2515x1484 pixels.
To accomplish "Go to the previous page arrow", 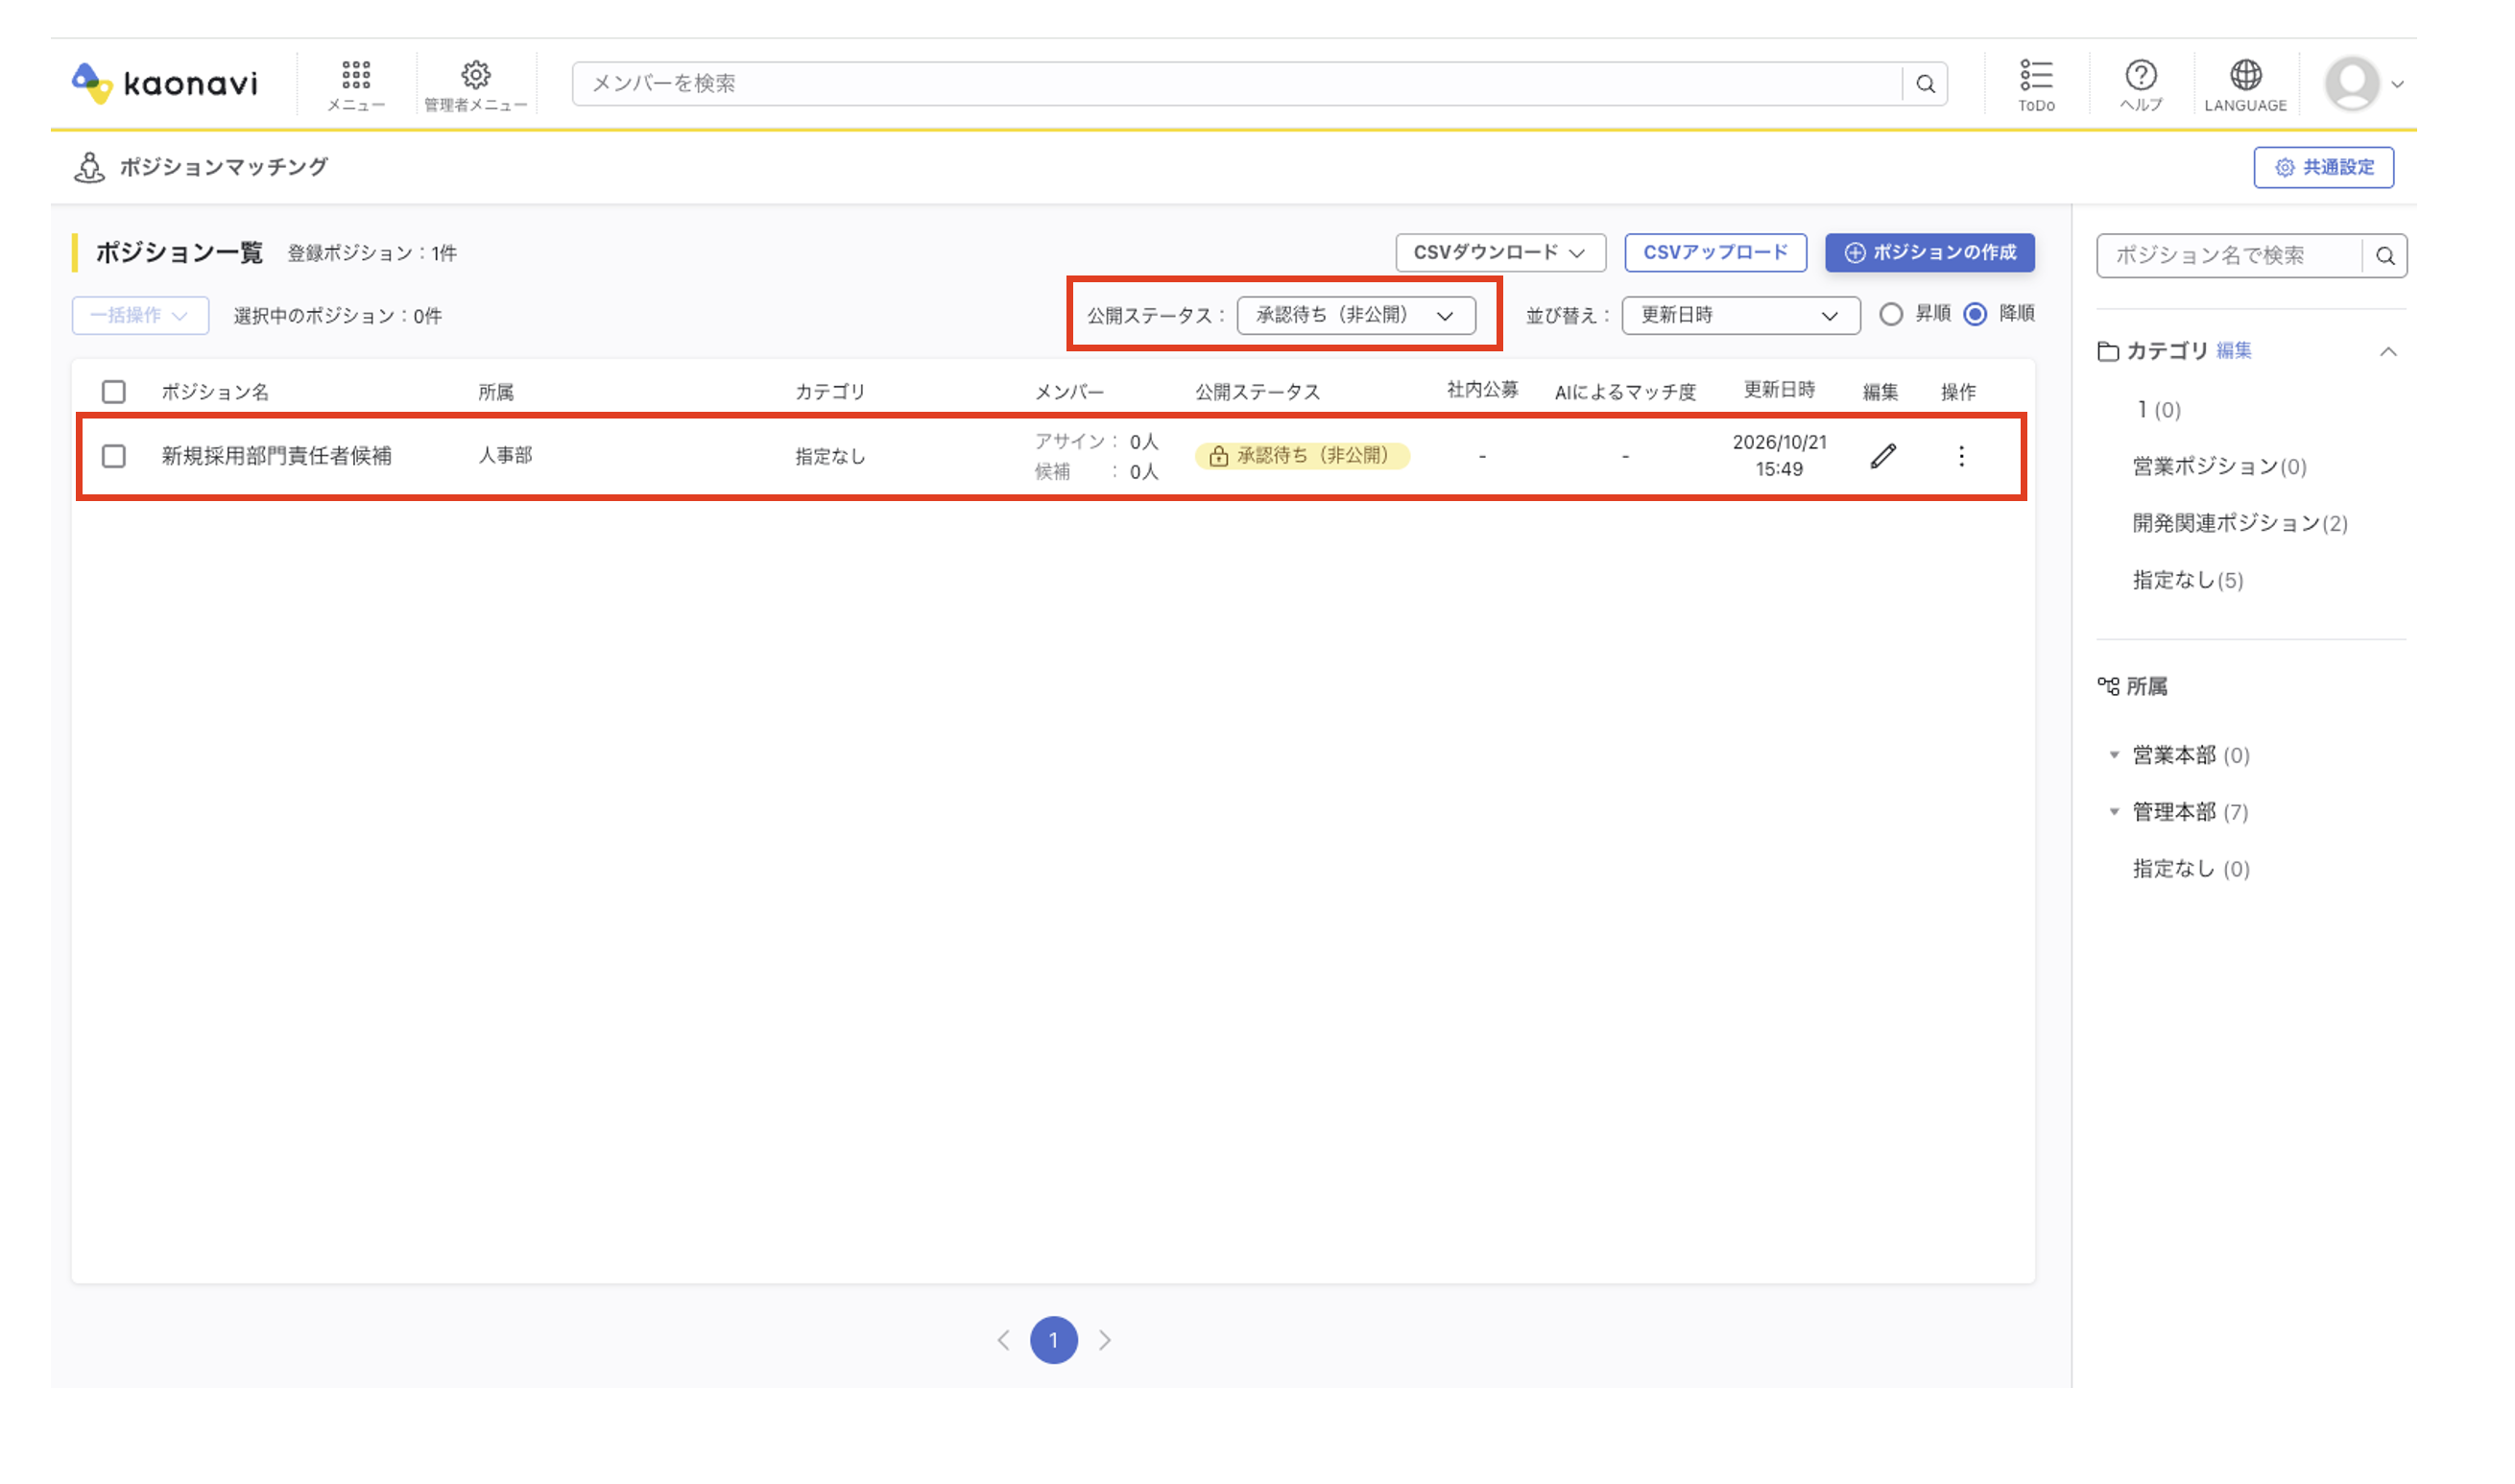I will point(1003,1340).
